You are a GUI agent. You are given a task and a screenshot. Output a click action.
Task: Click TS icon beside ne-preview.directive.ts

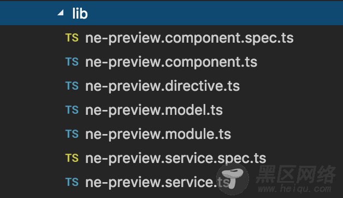(72, 86)
